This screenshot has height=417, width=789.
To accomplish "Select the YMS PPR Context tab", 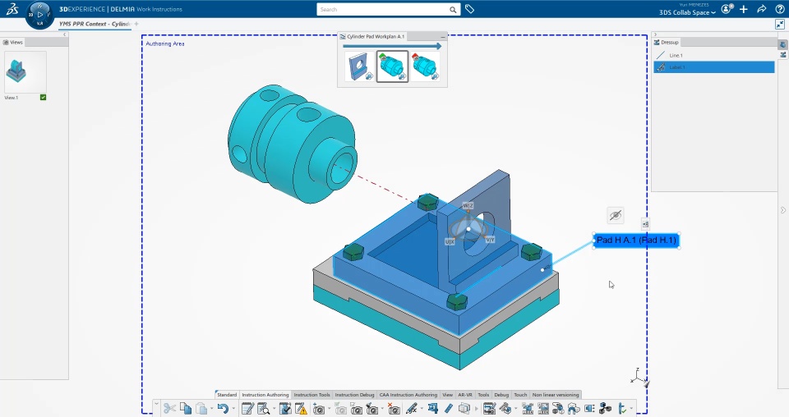I will click(x=94, y=24).
